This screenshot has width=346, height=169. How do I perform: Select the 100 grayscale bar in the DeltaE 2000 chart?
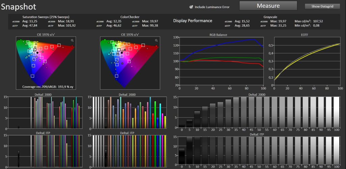[x=336, y=112]
